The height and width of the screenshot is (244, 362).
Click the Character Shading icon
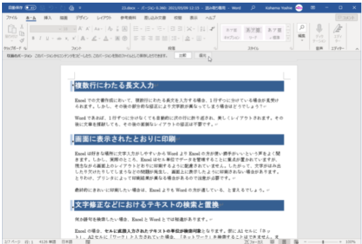(118, 38)
